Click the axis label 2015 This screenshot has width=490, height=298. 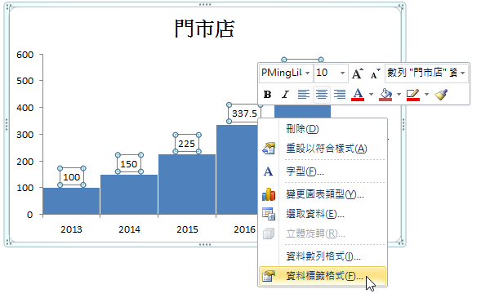[187, 229]
